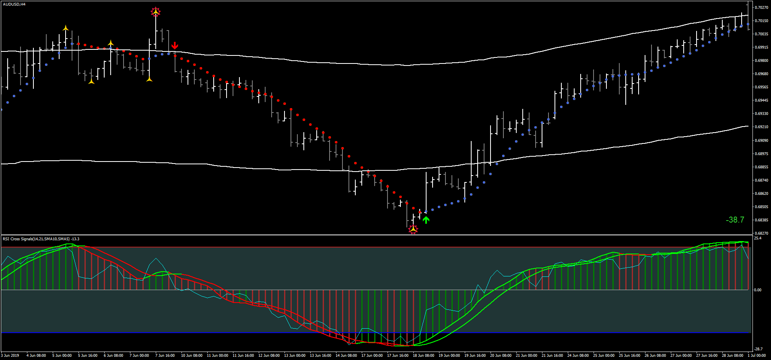Click the 0.69680 price scale label
The width and height of the screenshot is (771, 360).
pos(761,74)
